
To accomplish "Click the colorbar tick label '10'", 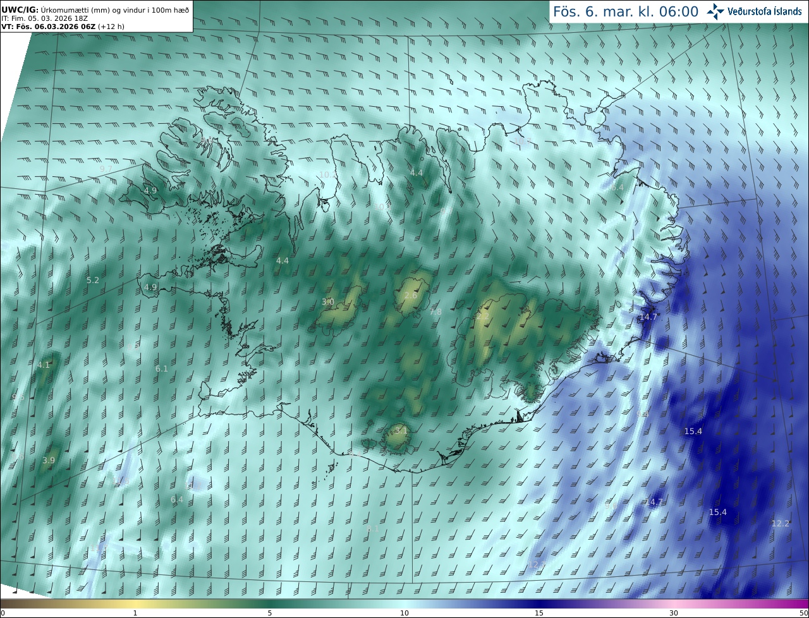I will tap(404, 613).
